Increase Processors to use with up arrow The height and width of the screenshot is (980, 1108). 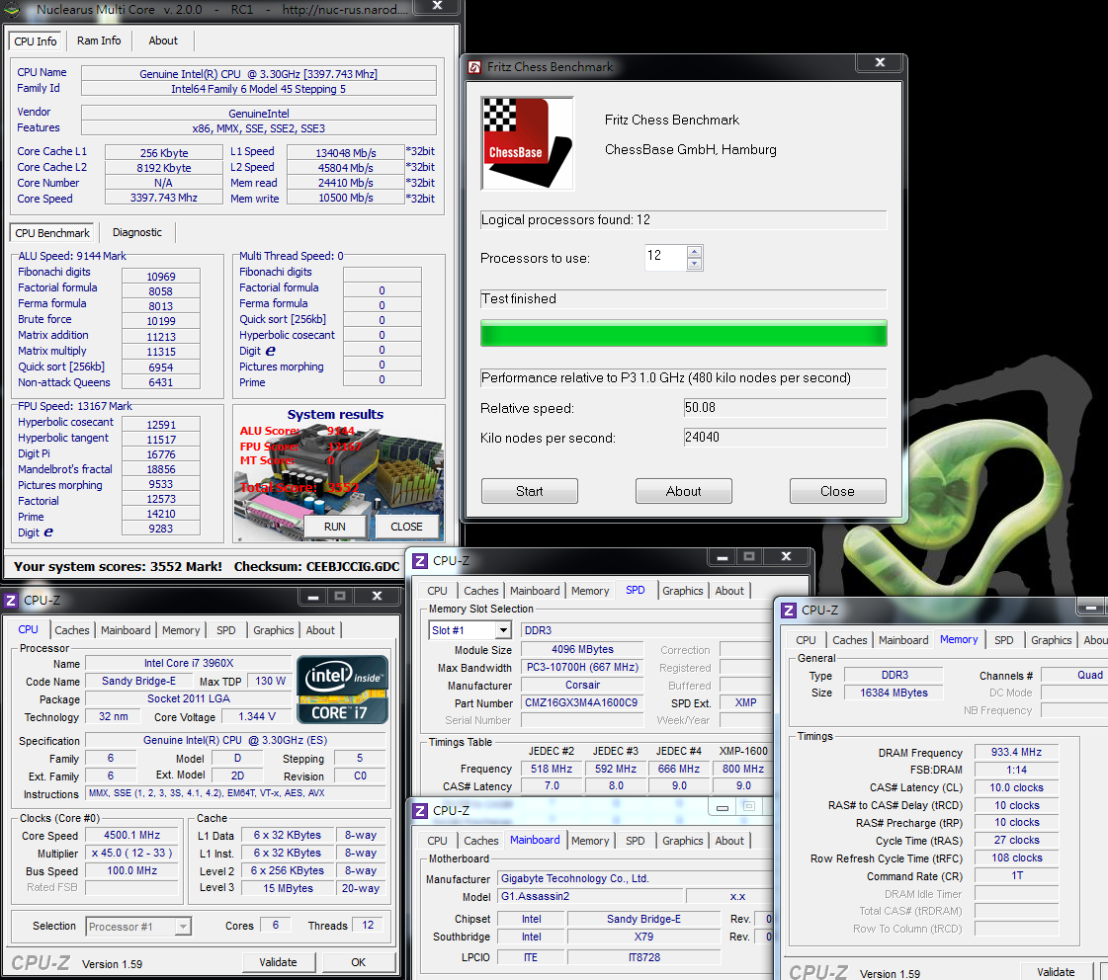point(694,251)
